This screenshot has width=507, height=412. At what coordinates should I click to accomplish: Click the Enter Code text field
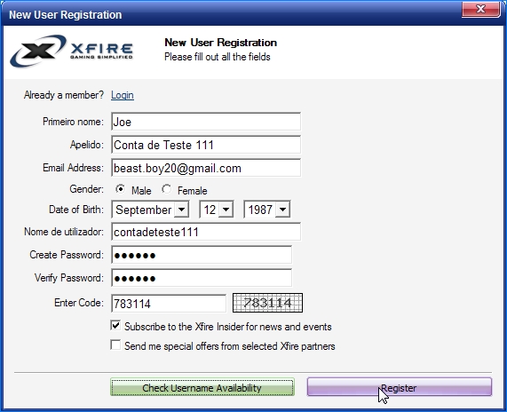tap(169, 304)
